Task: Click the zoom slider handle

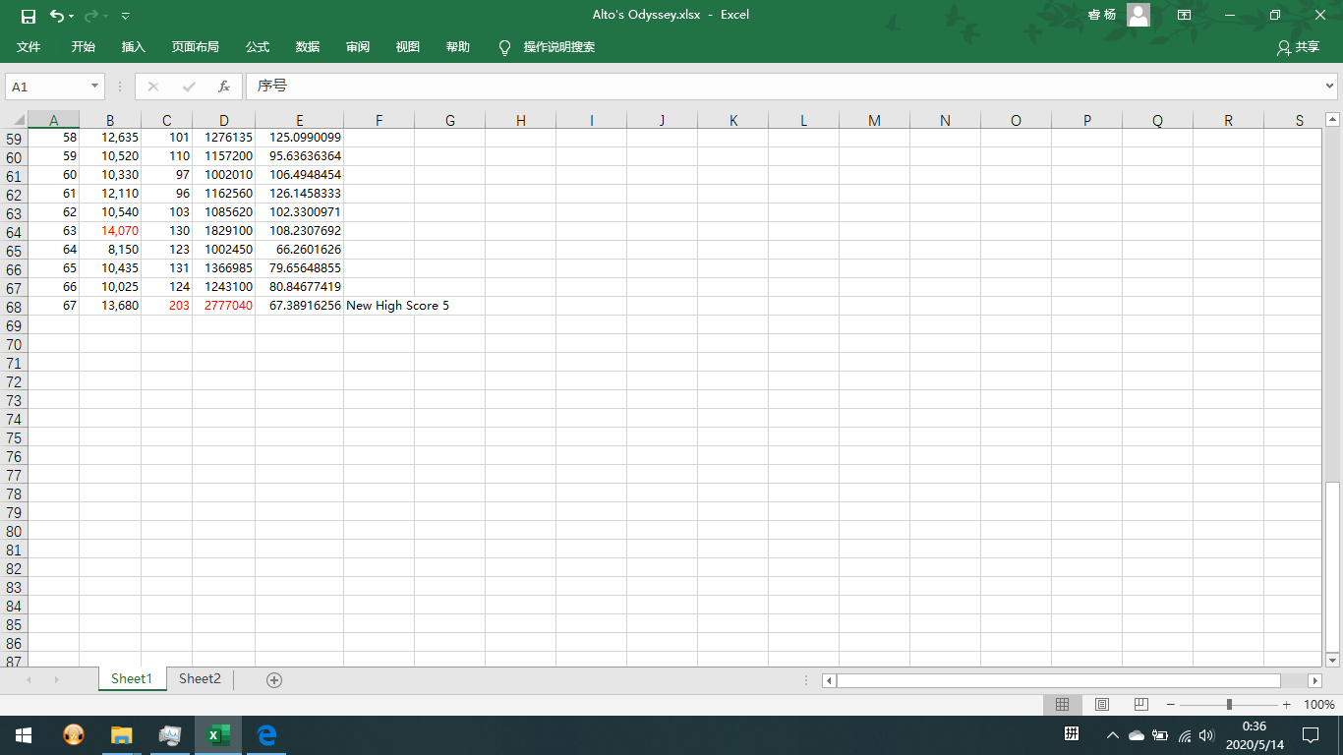Action: click(x=1229, y=705)
